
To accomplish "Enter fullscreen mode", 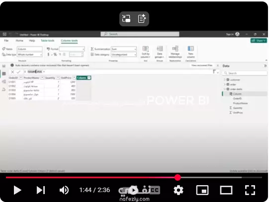I will point(250,190).
